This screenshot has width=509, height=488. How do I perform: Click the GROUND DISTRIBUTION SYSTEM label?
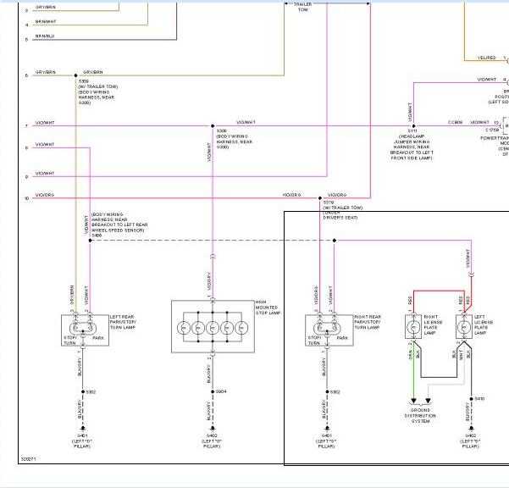(420, 416)
